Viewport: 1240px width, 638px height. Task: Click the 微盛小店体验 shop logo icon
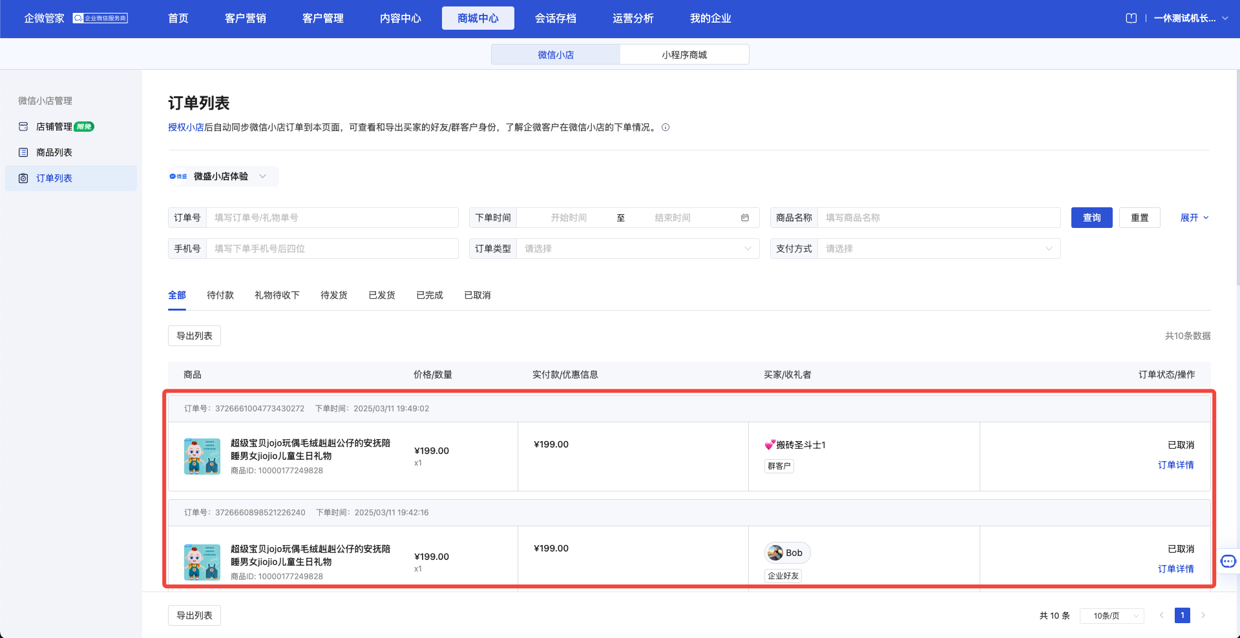(x=178, y=176)
